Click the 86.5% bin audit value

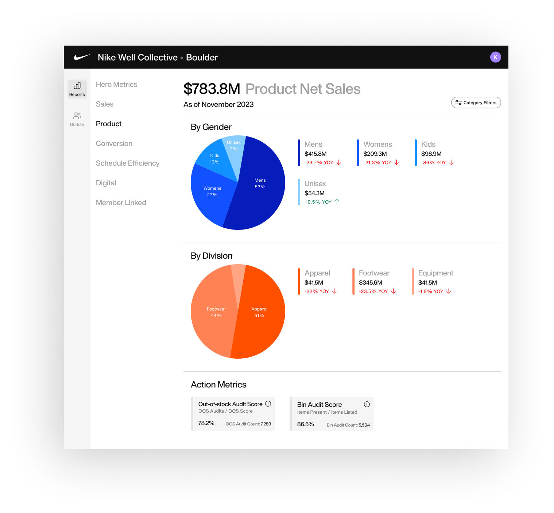[x=305, y=424]
